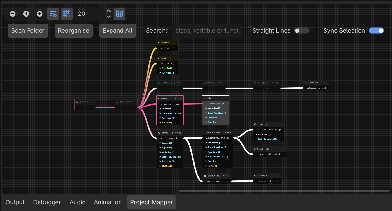Click the pencil icon on CanvasItem node
The height and width of the screenshot is (211, 392).
click(159, 83)
